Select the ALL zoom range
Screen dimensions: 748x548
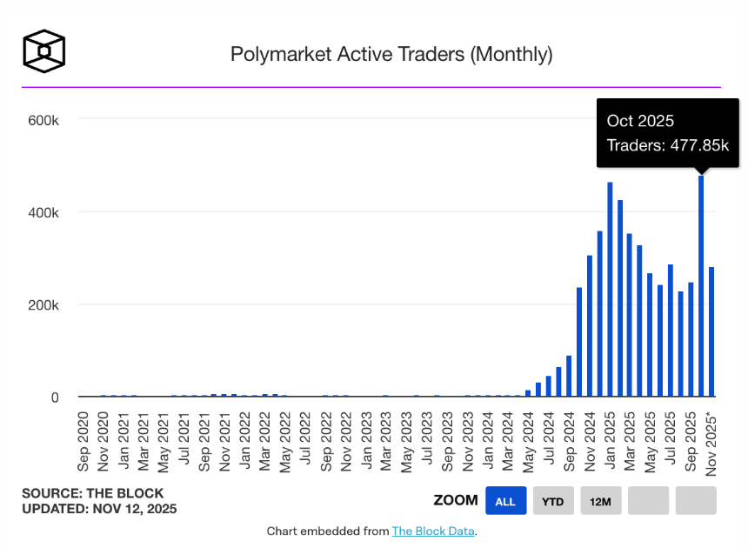[x=505, y=500]
